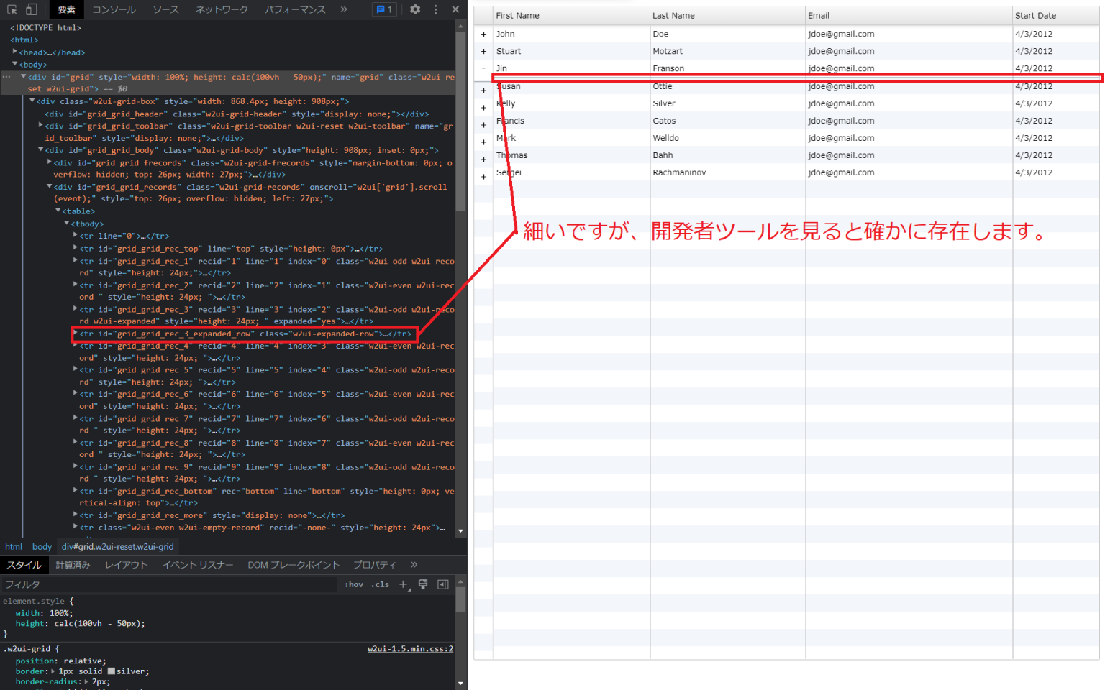Open the w2ui-1.5.min.css:2 source link
Viewport: 1105px width, 690px height.
(410, 648)
